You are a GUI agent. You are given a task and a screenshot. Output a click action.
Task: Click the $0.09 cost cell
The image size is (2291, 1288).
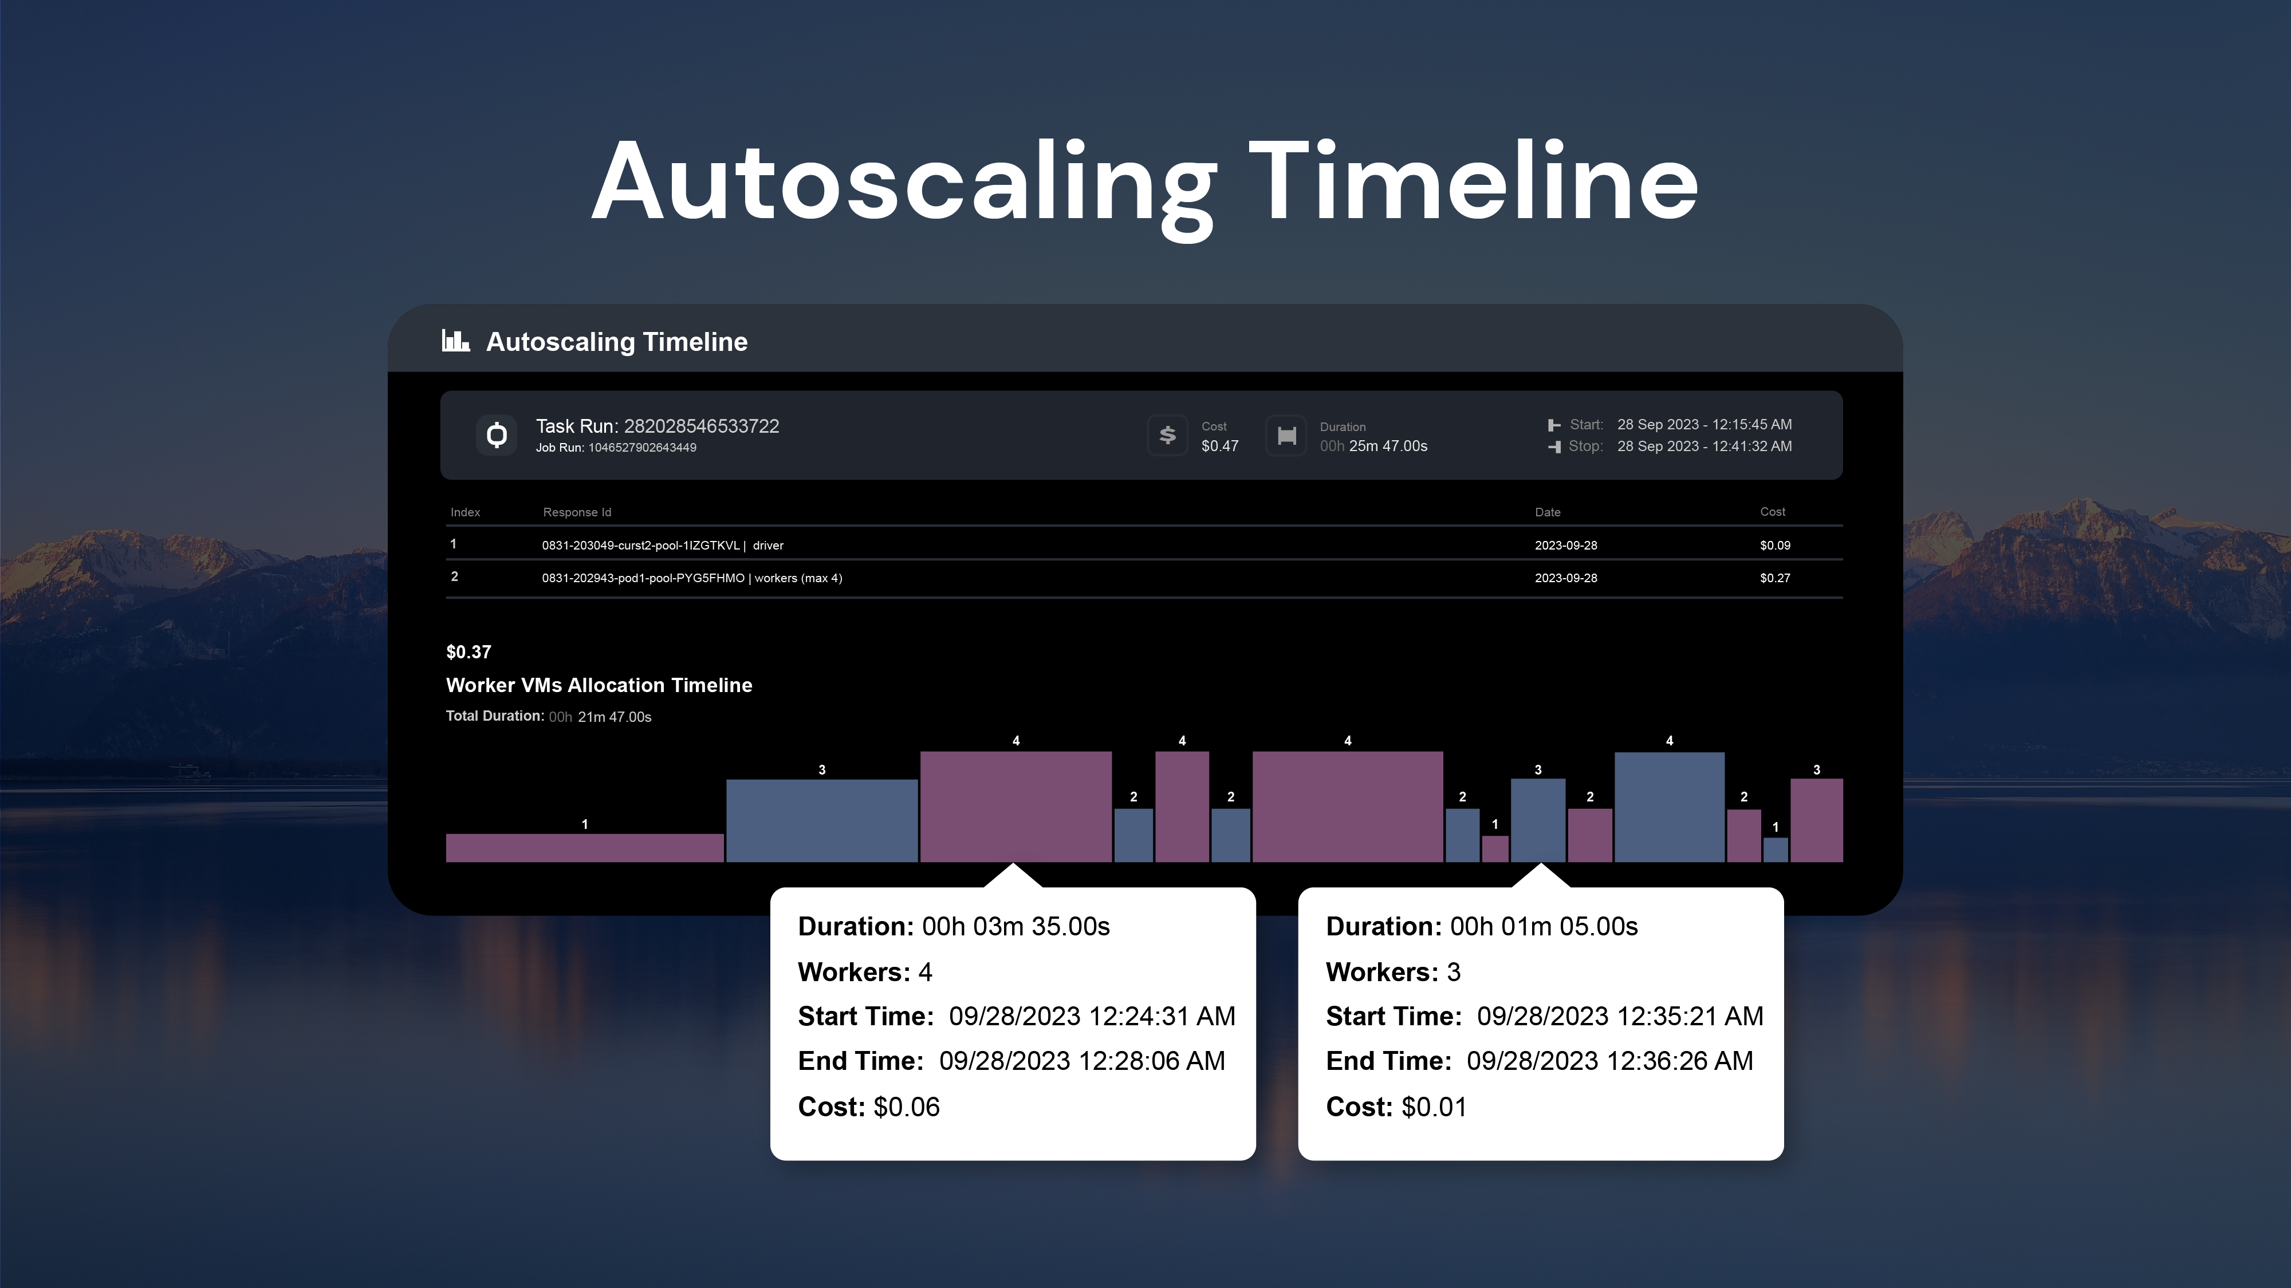click(x=1775, y=545)
